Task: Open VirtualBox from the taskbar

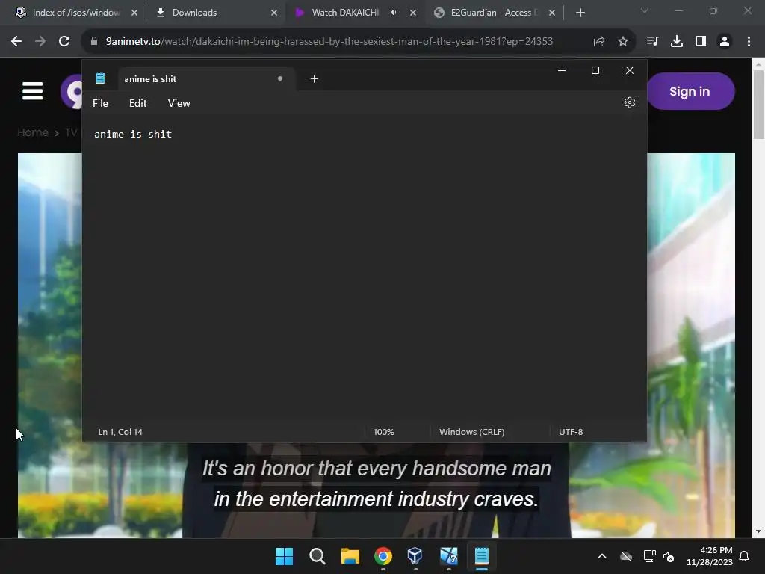Action: point(415,556)
